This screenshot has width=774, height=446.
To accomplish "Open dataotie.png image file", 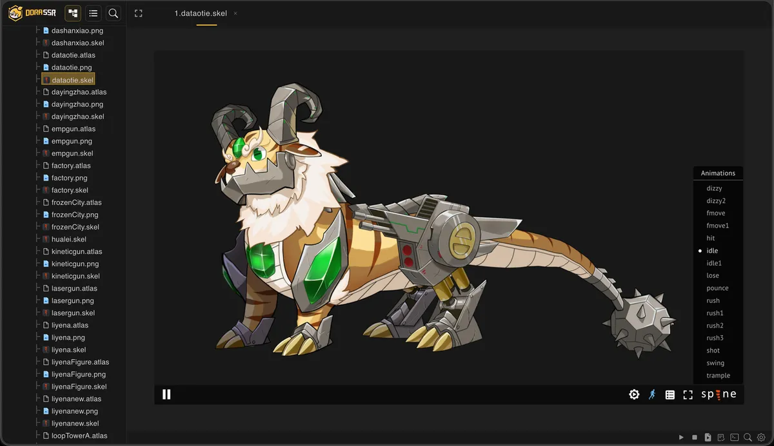I will click(72, 67).
